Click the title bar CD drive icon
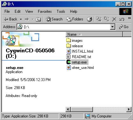Image resolution: width=133 pixels, height=120 pixels. click(4, 4)
